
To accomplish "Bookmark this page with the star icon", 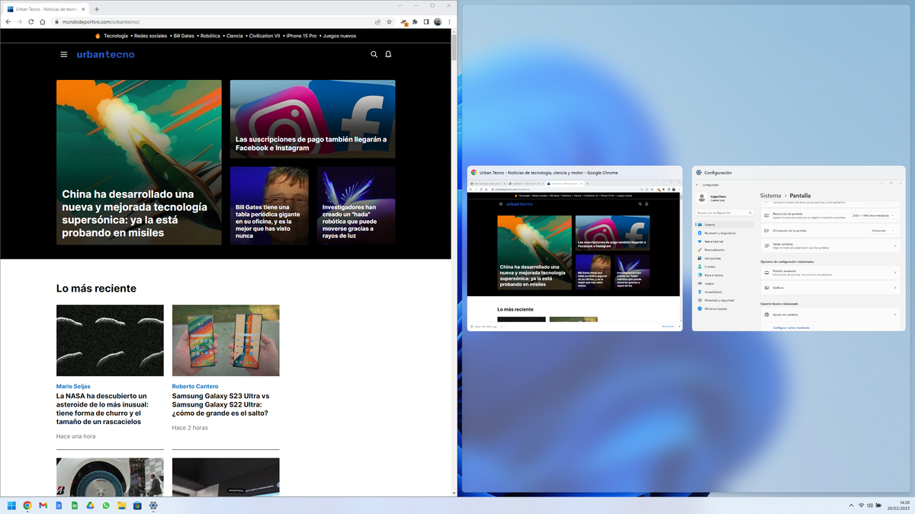I will 389,21.
